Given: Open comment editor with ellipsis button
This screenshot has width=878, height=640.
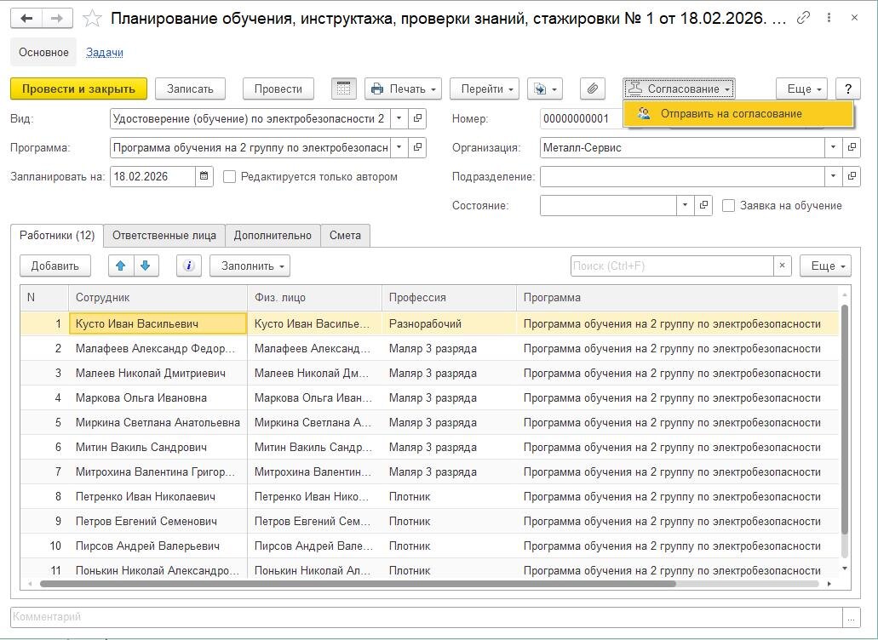Looking at the screenshot, I should coord(851,618).
